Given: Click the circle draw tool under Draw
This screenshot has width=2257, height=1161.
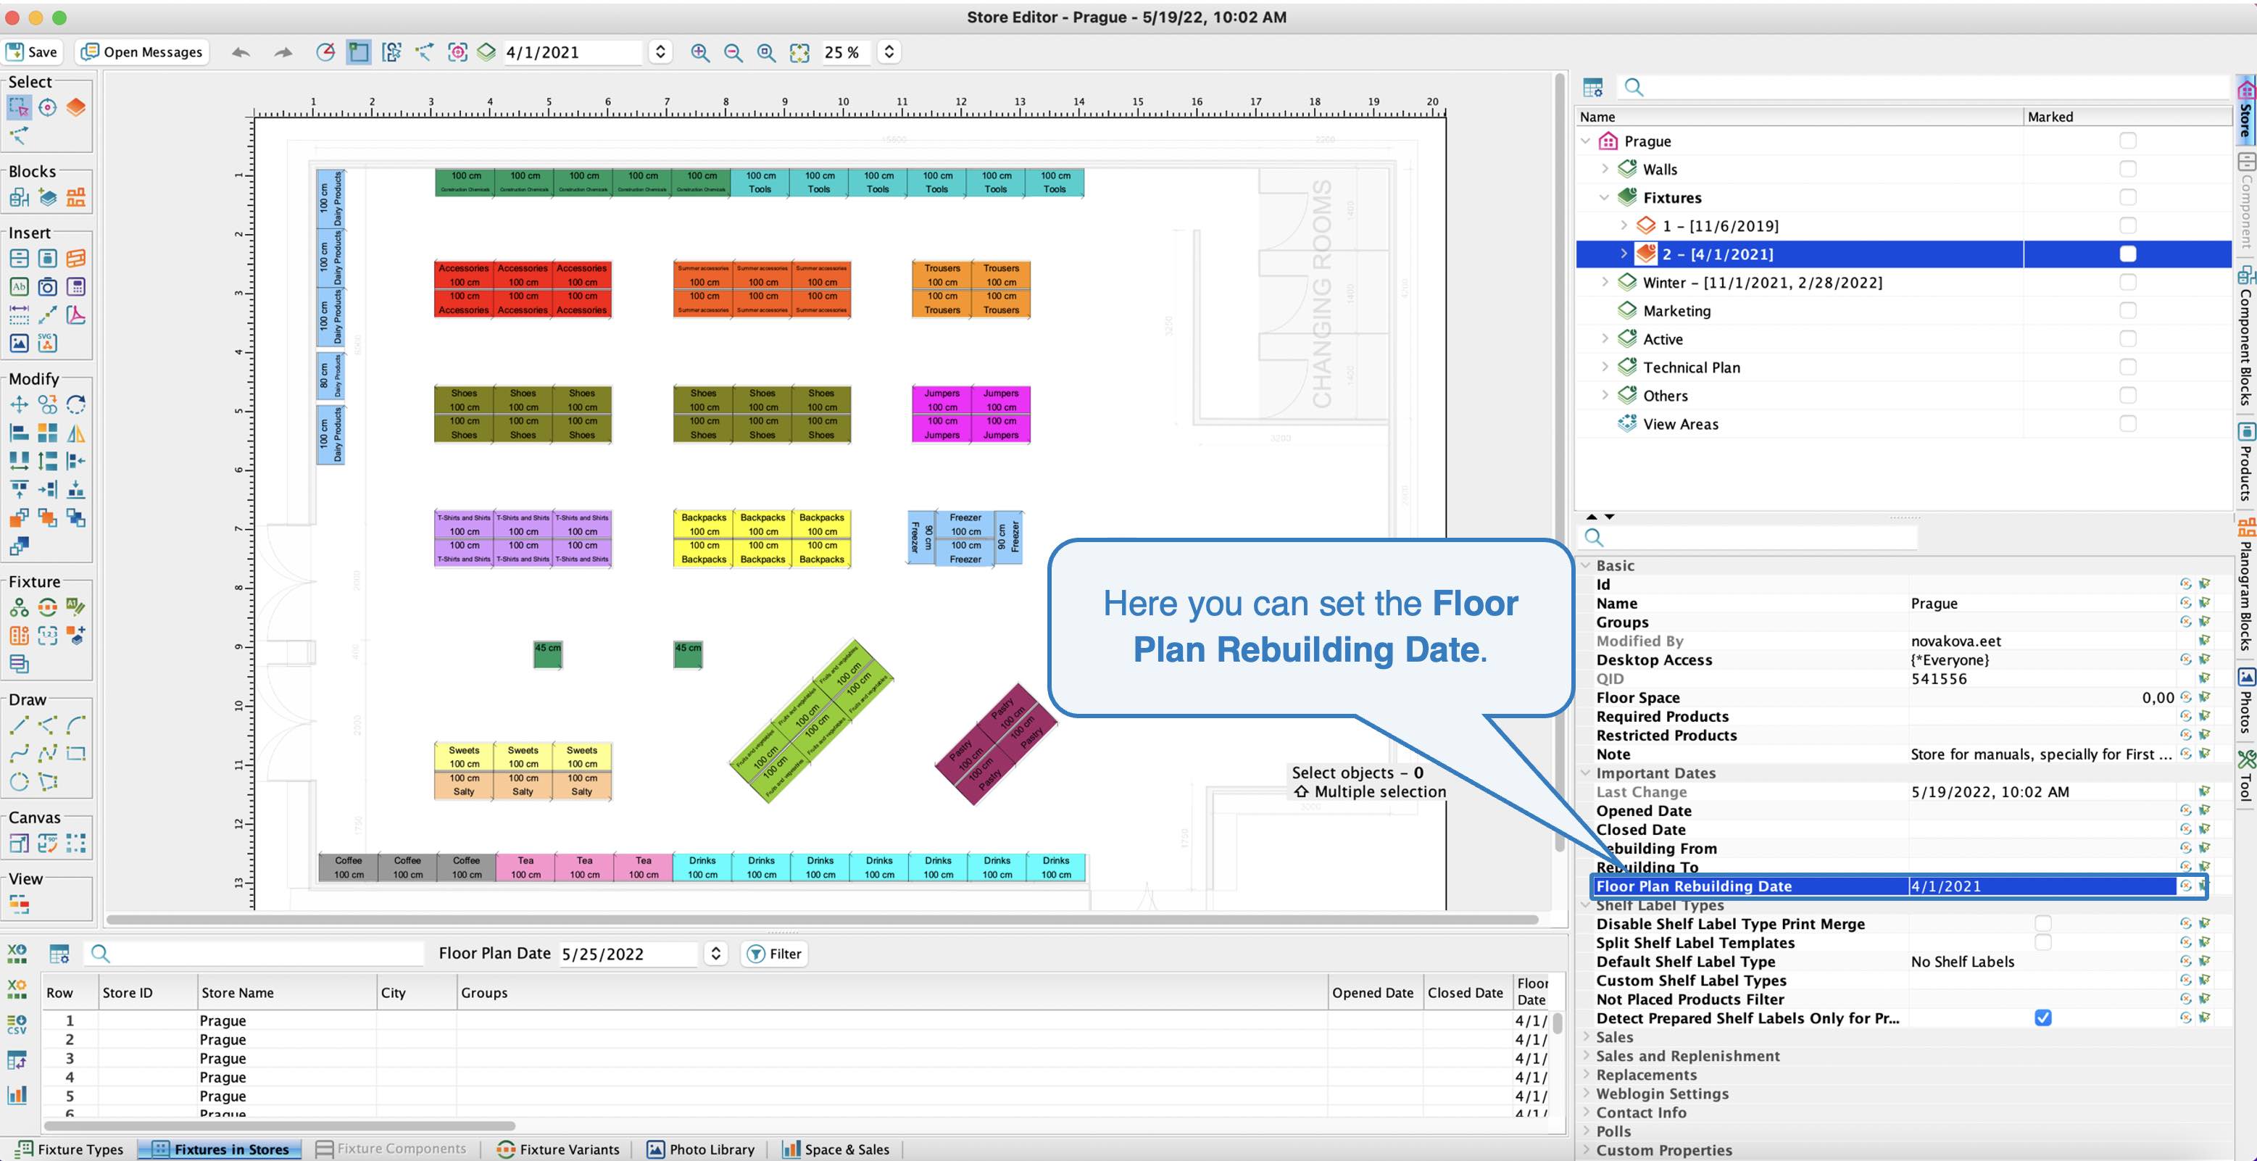Looking at the screenshot, I should tap(18, 781).
